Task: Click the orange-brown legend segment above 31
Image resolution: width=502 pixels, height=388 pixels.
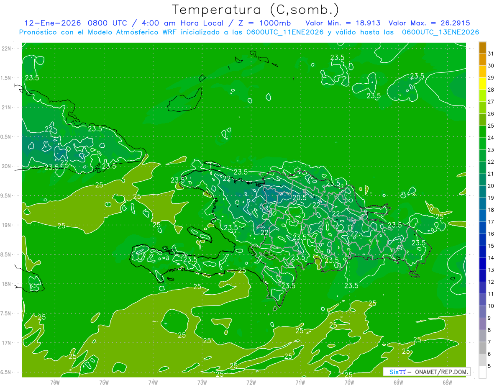Action: [x=482, y=47]
